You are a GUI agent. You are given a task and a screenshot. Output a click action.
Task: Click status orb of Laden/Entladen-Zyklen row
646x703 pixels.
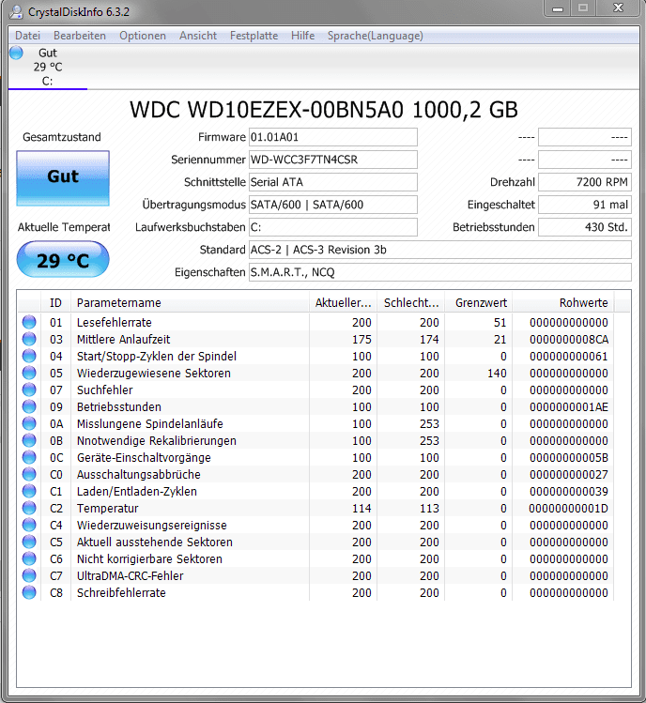coord(29,491)
